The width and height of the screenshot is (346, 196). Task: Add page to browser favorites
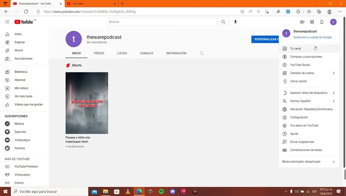tap(267, 12)
